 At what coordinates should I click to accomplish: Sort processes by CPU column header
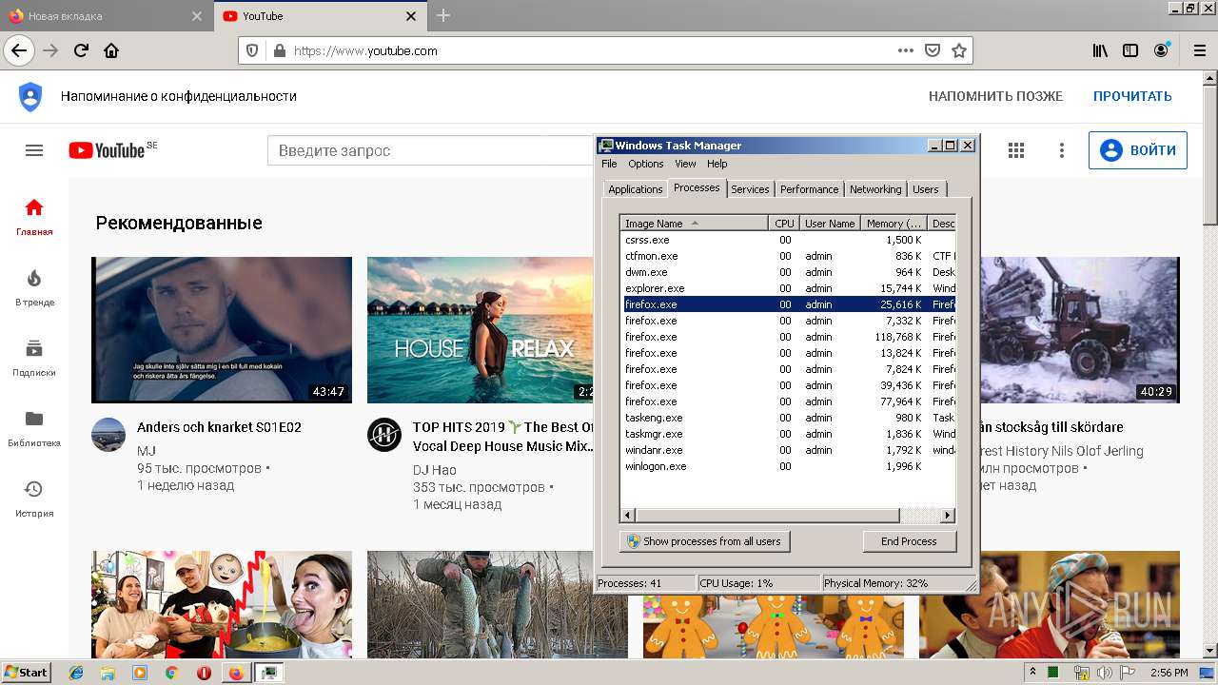(x=783, y=224)
